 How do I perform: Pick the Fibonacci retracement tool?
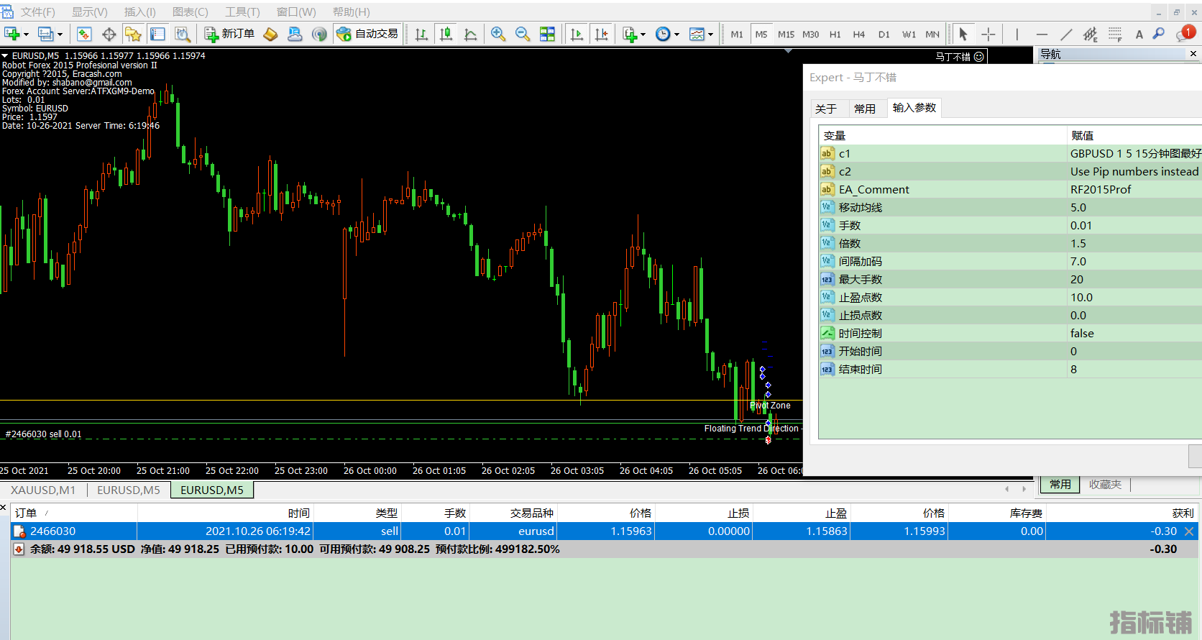[1115, 34]
